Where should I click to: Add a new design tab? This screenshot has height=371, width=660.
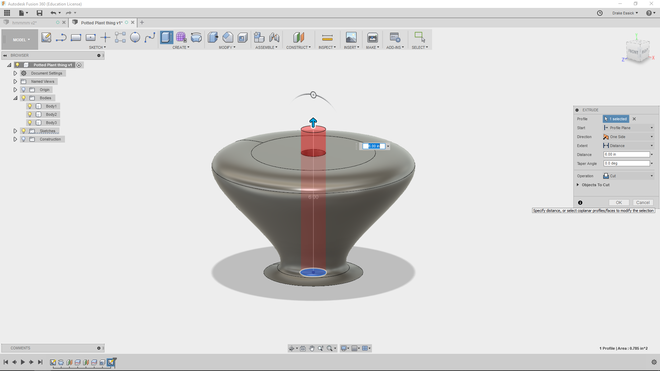(x=142, y=23)
